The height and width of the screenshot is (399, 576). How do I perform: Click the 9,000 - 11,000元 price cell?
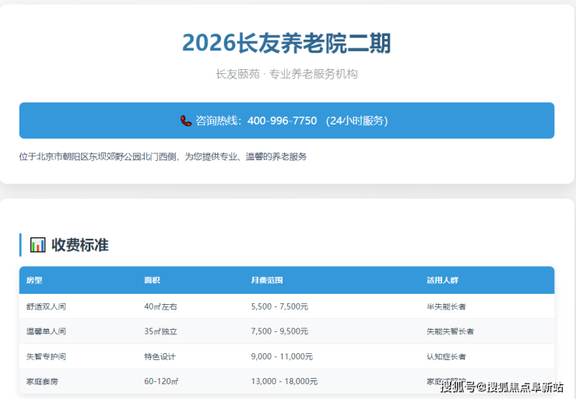282,356
